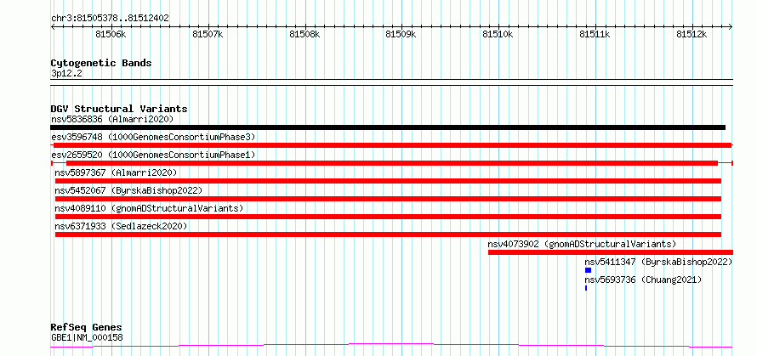Image resolution: width=757 pixels, height=356 pixels.
Task: Click the chr3:81505378..81512402 region label
Action: pyautogui.click(x=110, y=19)
